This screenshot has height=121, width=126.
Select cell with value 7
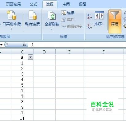22,96
